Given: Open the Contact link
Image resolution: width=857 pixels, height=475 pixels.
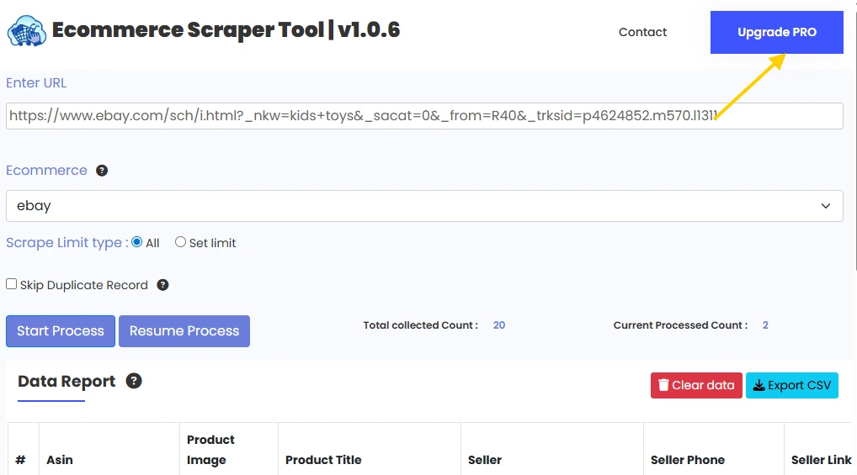Looking at the screenshot, I should pos(642,32).
